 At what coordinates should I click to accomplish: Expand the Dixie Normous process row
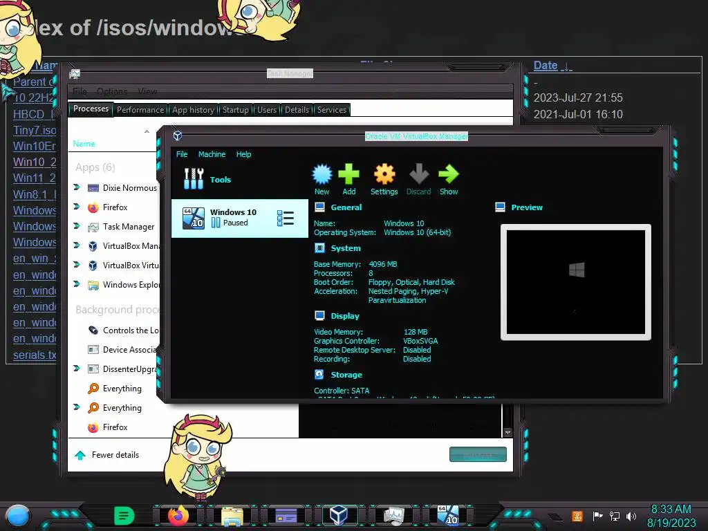[76, 187]
